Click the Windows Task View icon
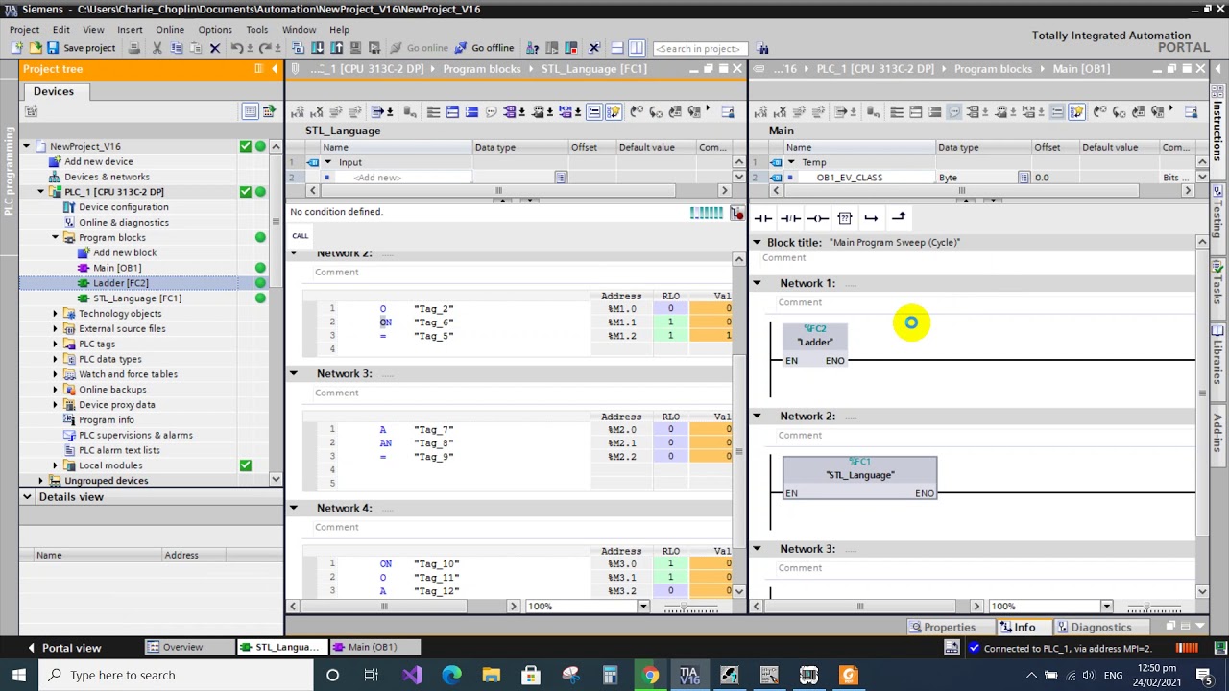 coord(372,676)
